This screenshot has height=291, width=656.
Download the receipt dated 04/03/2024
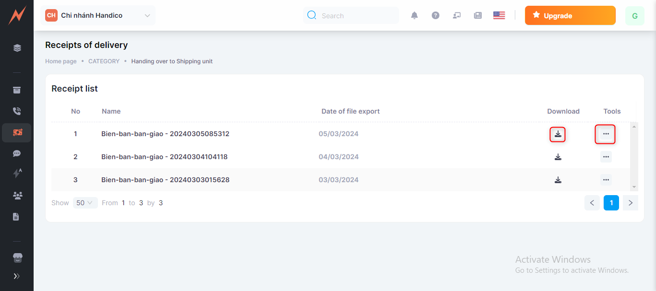[x=558, y=157]
